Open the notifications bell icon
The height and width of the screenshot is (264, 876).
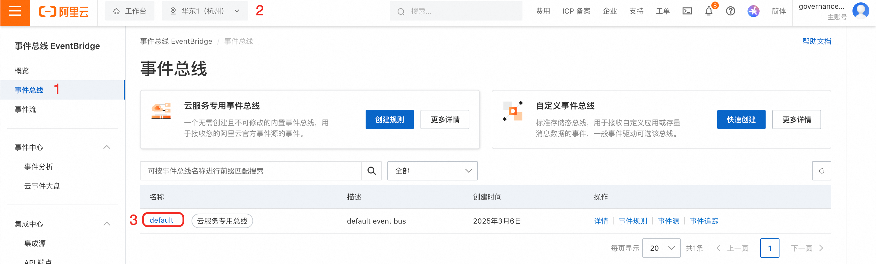point(709,11)
